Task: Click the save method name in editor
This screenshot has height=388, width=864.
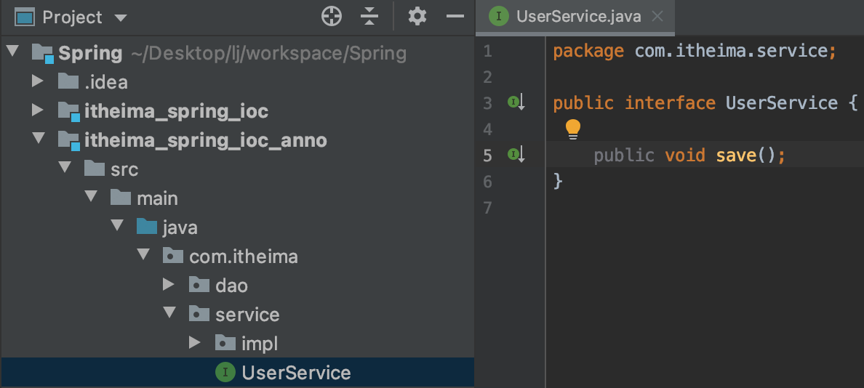Action: click(x=736, y=155)
